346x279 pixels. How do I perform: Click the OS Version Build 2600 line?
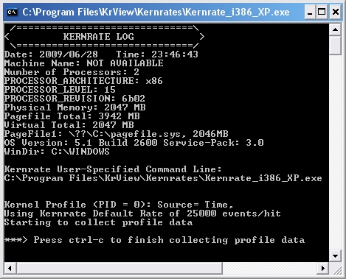(134, 143)
